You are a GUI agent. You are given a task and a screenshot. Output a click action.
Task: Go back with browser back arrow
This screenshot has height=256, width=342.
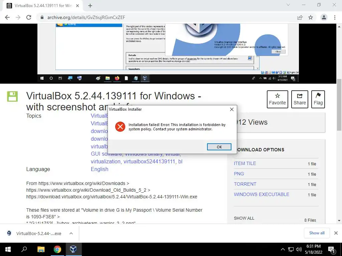pyautogui.click(x=7, y=17)
